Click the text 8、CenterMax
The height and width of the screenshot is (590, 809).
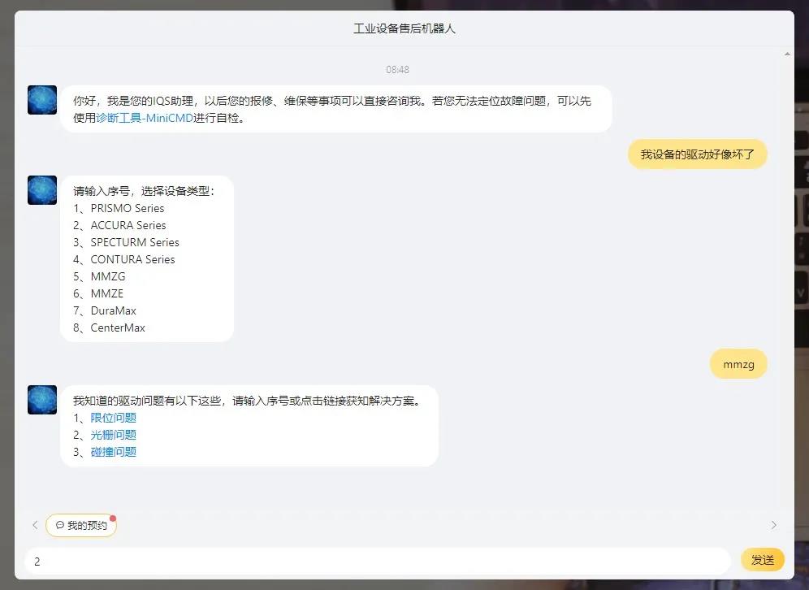click(x=109, y=328)
